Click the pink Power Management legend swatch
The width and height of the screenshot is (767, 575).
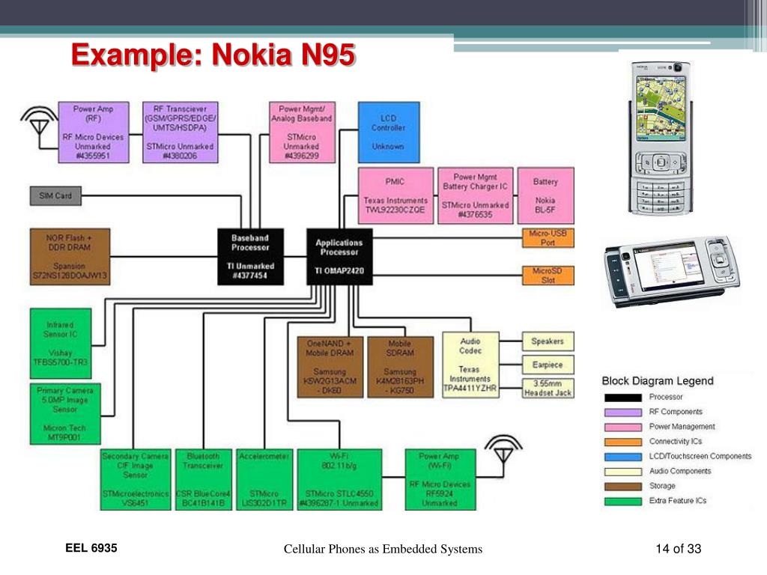click(x=622, y=427)
